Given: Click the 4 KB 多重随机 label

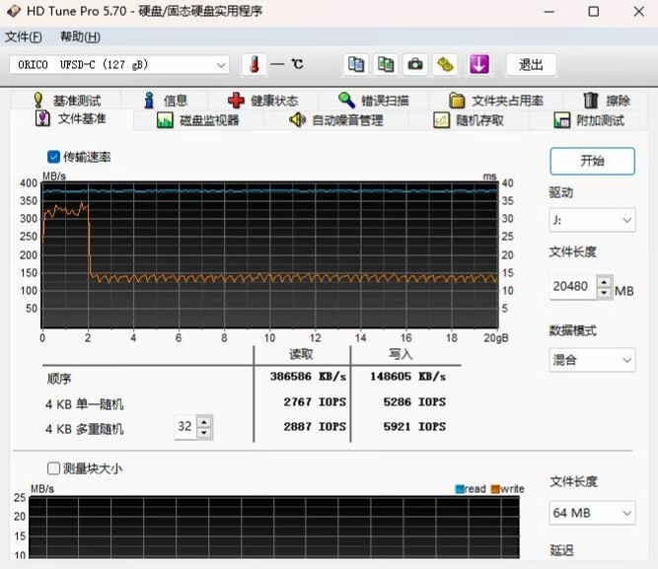Looking at the screenshot, I should [x=85, y=429].
